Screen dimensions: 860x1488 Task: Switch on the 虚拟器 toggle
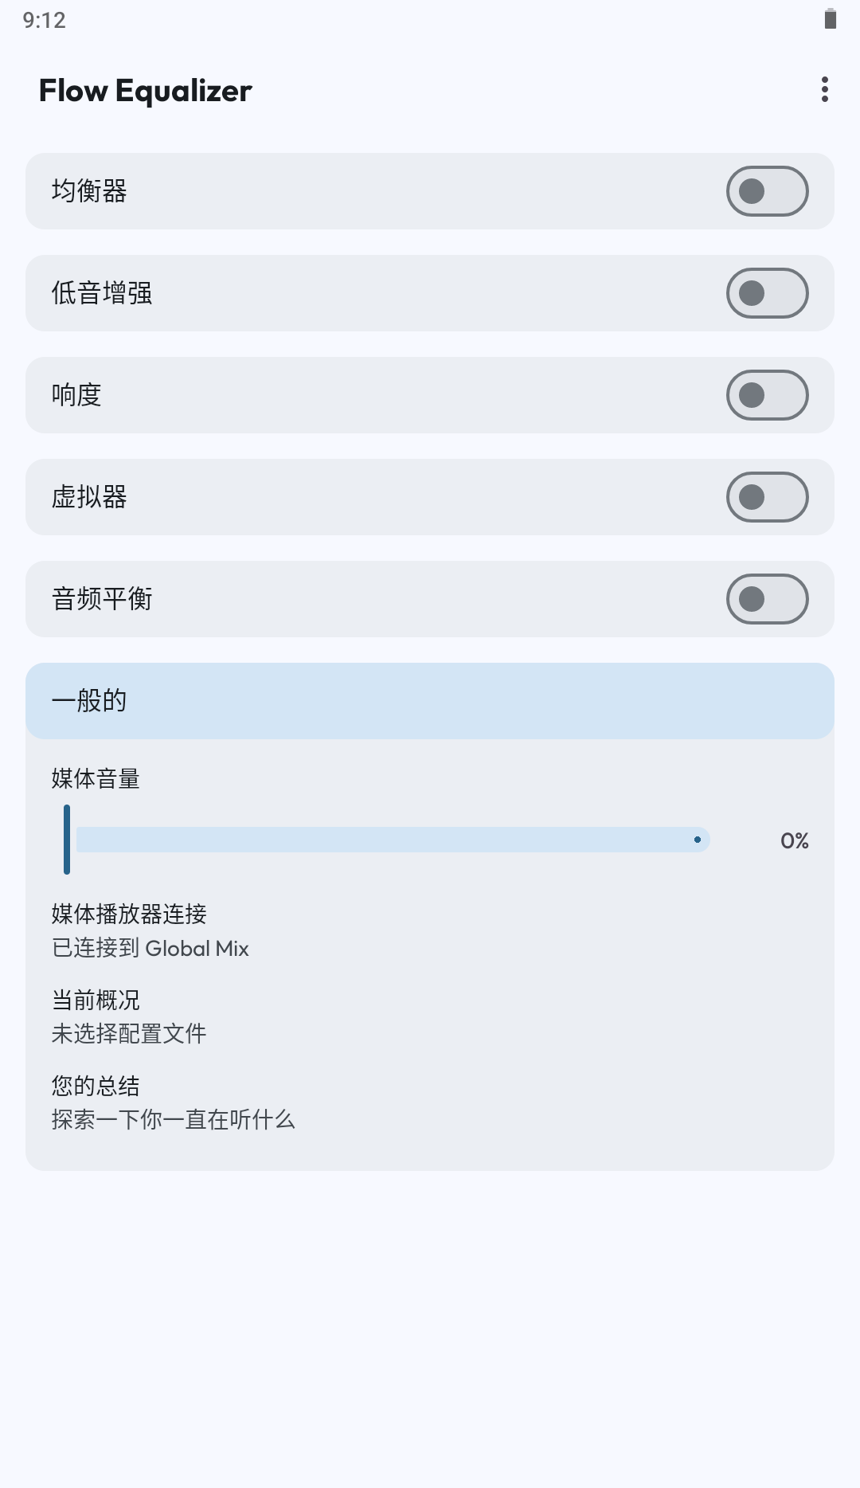click(x=767, y=497)
